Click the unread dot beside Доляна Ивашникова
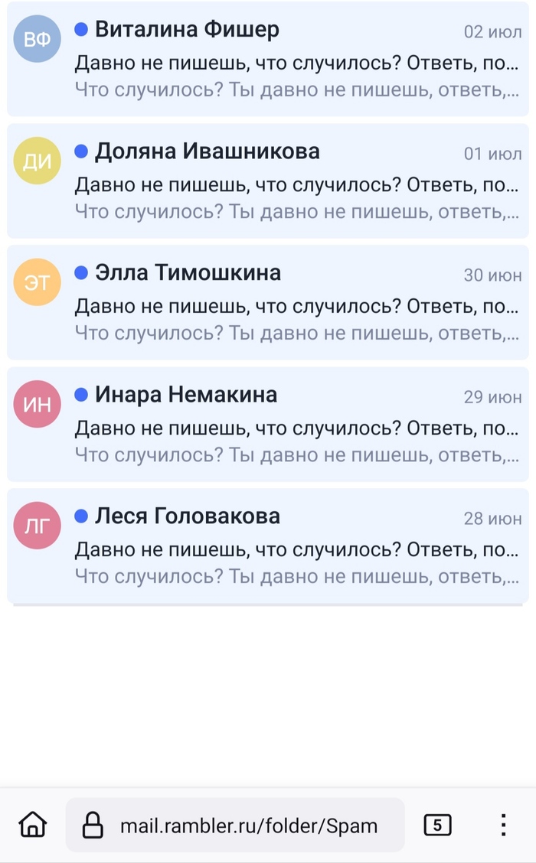Image resolution: width=536 pixels, height=863 pixels. (x=81, y=151)
